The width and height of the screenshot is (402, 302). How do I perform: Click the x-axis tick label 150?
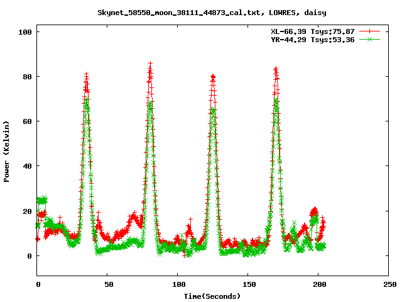(x=249, y=284)
